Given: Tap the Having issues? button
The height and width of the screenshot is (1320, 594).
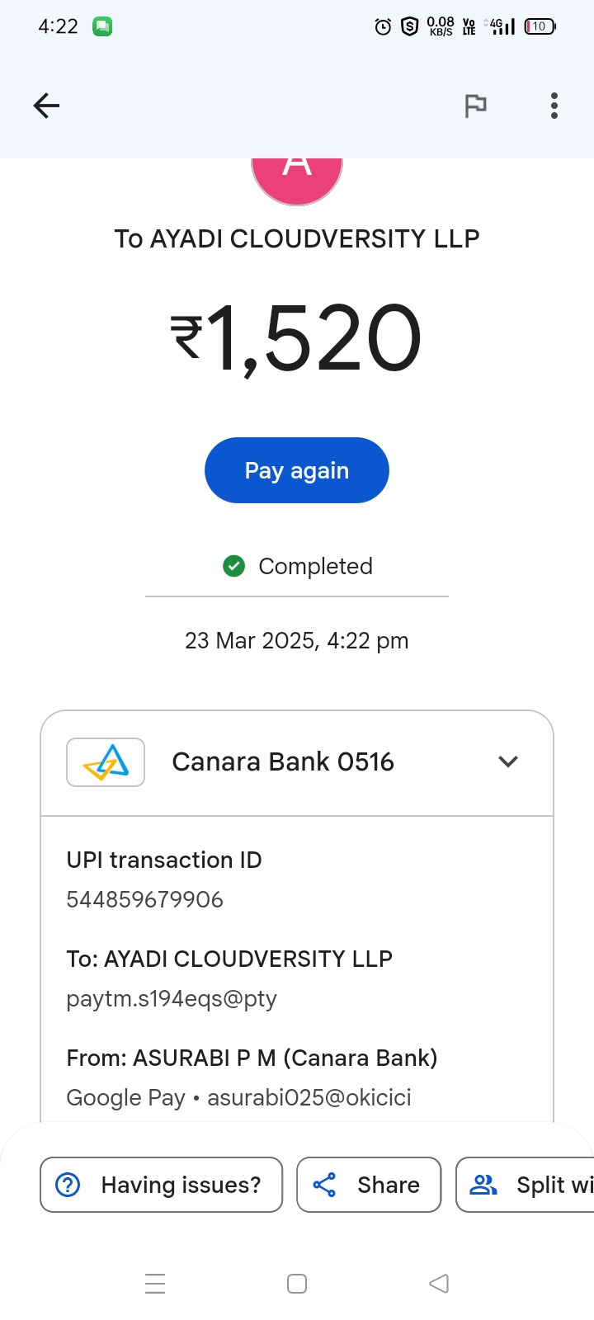Looking at the screenshot, I should point(162,1185).
